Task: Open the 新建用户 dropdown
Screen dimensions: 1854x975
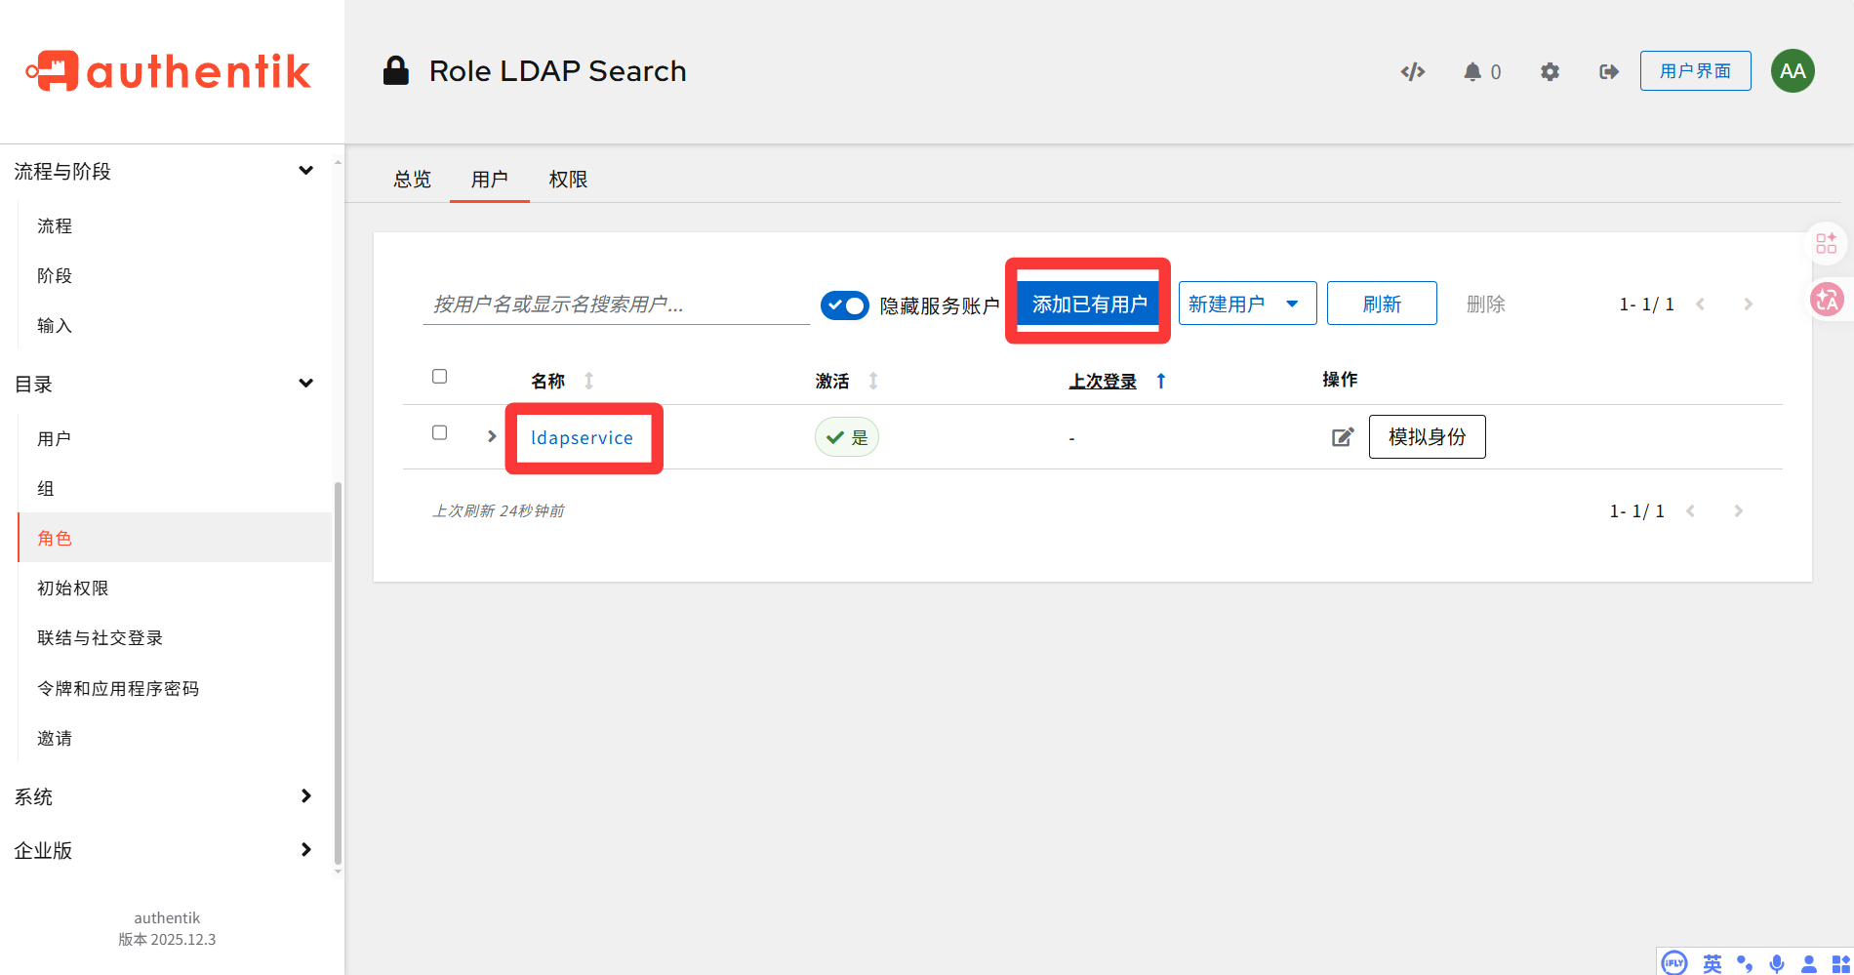Action: point(1247,304)
